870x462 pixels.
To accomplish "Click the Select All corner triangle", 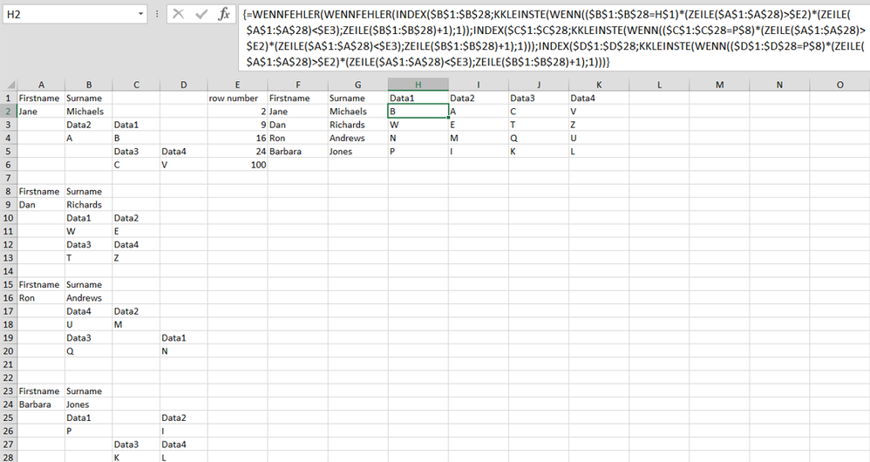I will tap(10, 85).
